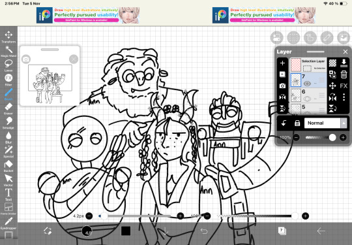Move layer with four-arrow icon
This screenshot has width=352, height=245.
[x=332, y=86]
